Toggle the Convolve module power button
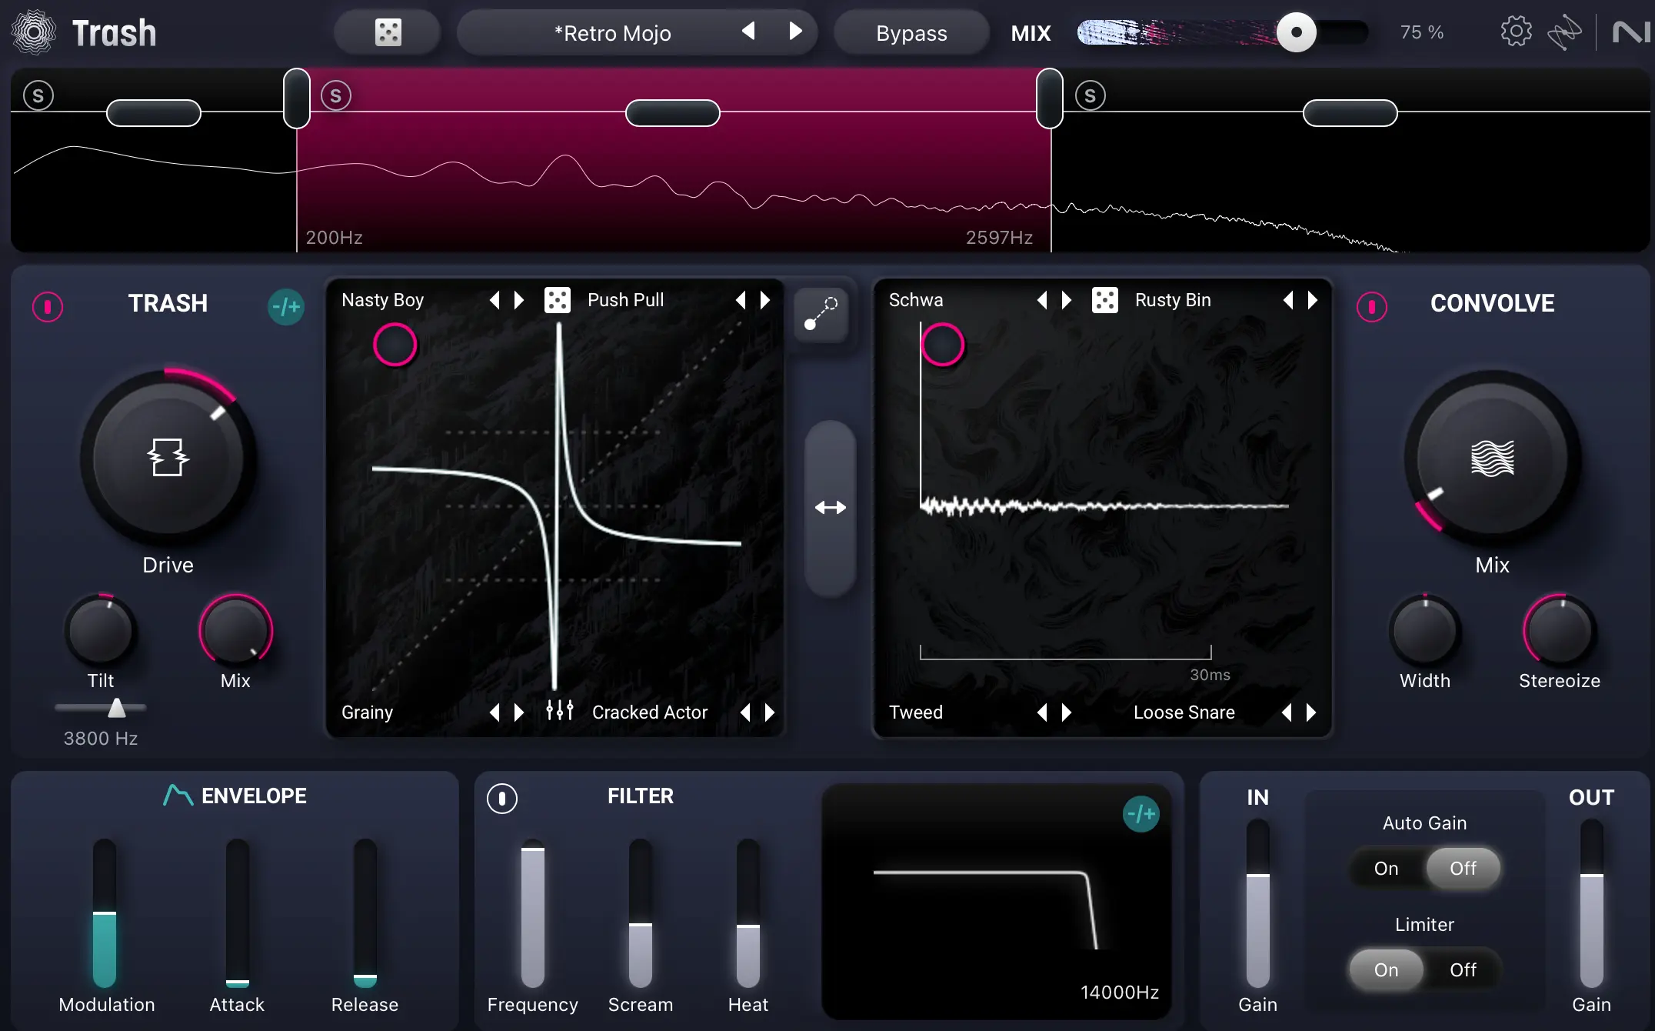The height and width of the screenshot is (1031, 1655). pyautogui.click(x=1372, y=306)
